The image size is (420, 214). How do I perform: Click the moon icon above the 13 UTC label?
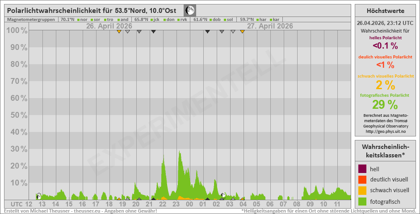[x=39, y=196]
